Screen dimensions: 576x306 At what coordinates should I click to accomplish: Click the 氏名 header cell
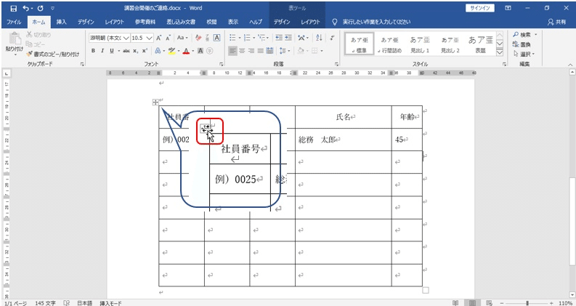click(343, 117)
